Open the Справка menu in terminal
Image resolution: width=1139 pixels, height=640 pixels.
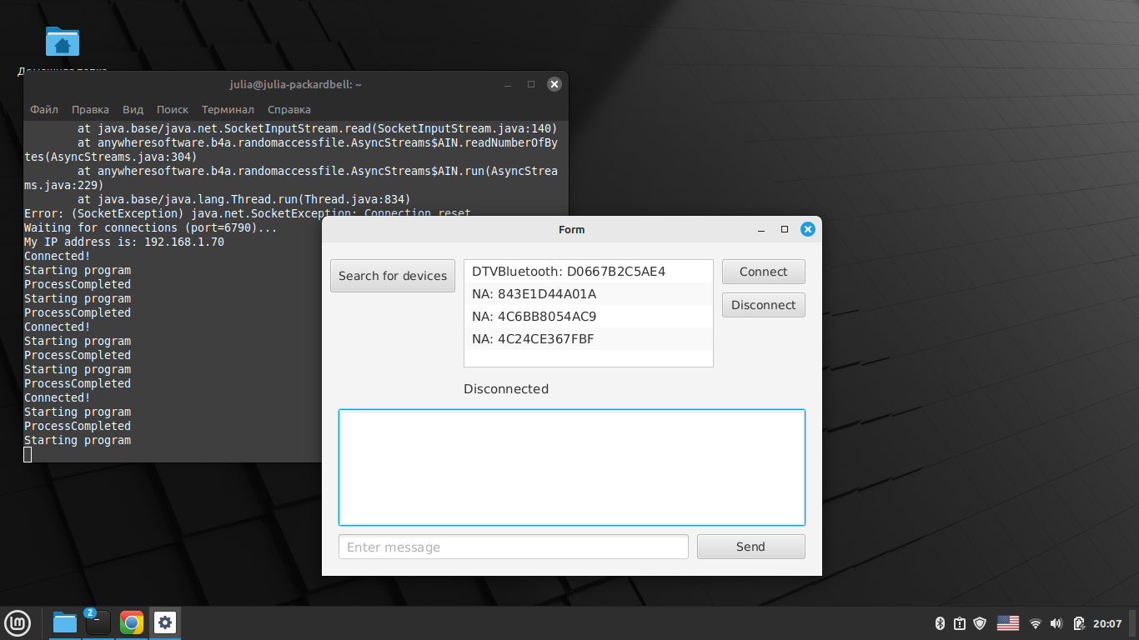pos(289,109)
